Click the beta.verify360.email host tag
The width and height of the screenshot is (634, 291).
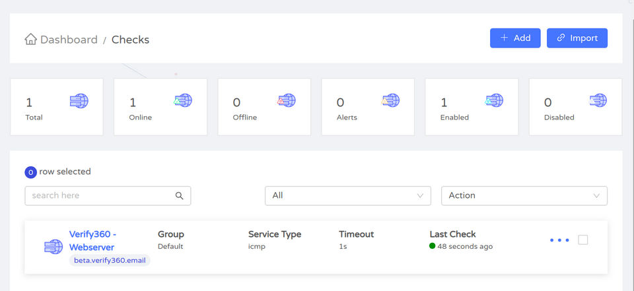(110, 261)
